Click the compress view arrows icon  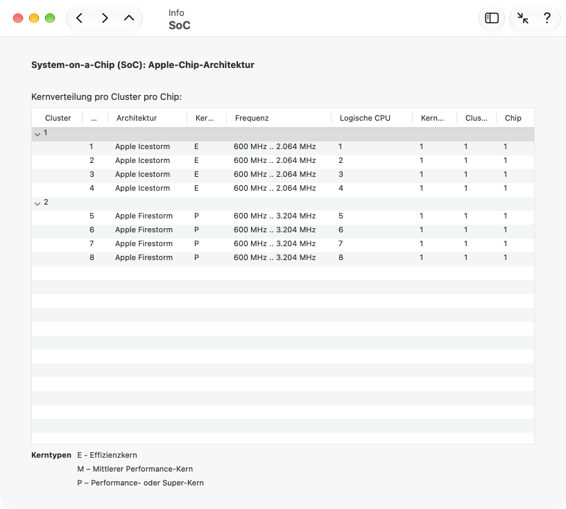tap(523, 18)
